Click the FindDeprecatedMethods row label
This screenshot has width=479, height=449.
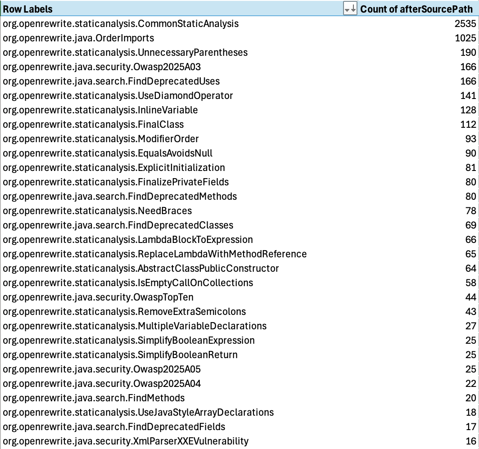point(120,196)
